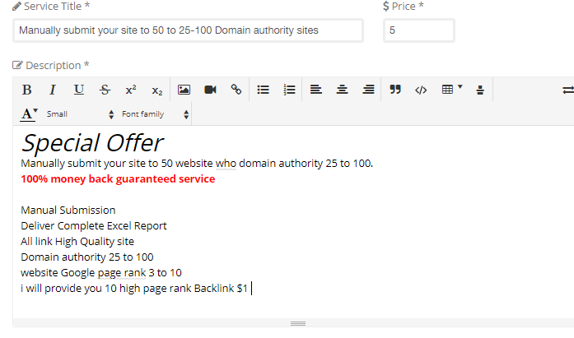Screen dimensions: 574x338
Task: Insert a horizontal rule
Action: [x=480, y=90]
